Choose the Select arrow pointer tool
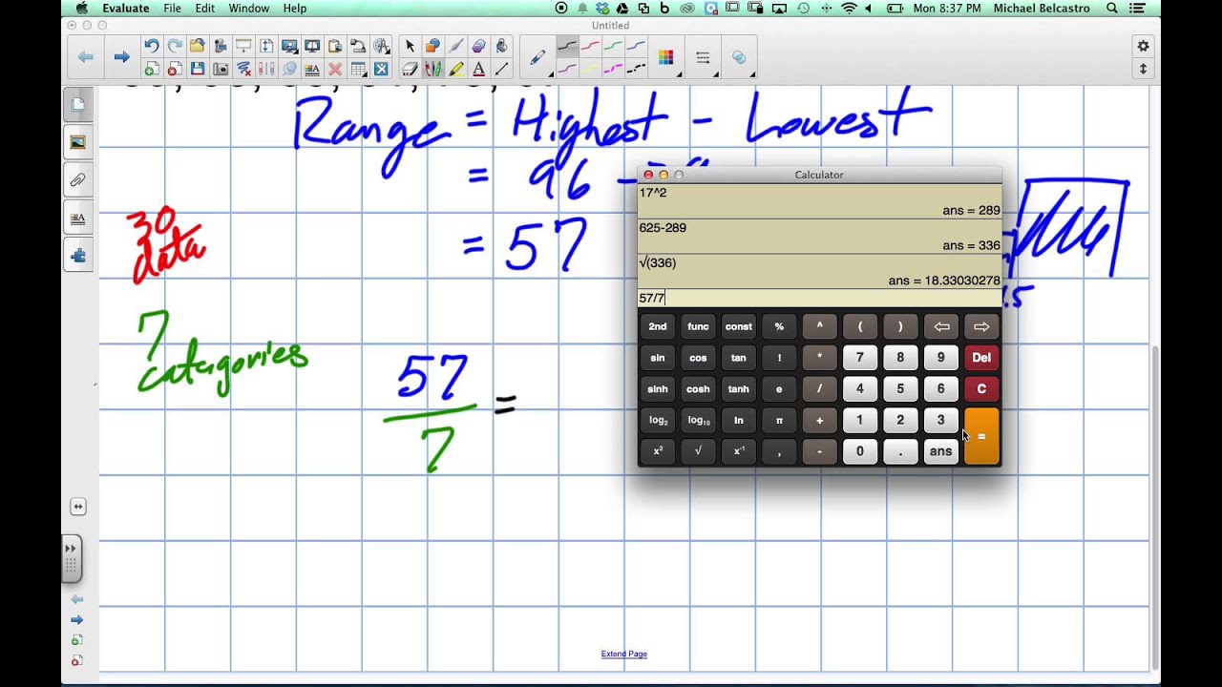 click(x=410, y=45)
